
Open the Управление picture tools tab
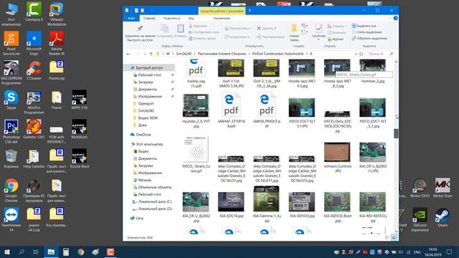222,19
